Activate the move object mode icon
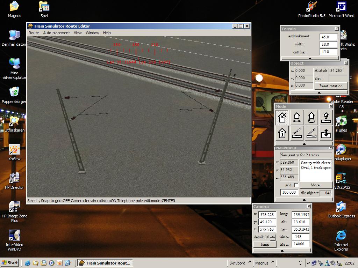358x268 pixels. pos(297,118)
